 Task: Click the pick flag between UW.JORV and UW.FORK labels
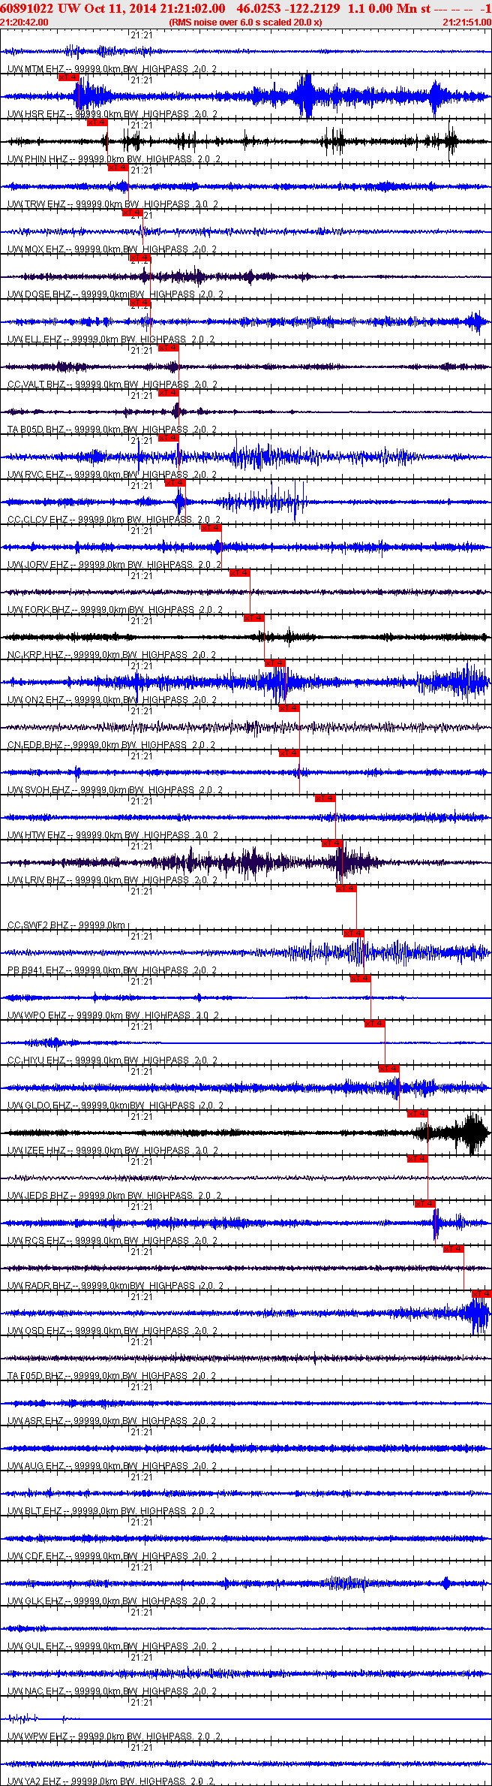pos(239,573)
